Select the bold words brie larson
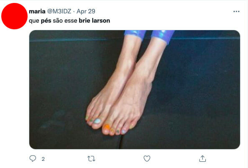The image size is (248, 168). pyautogui.click(x=95, y=21)
